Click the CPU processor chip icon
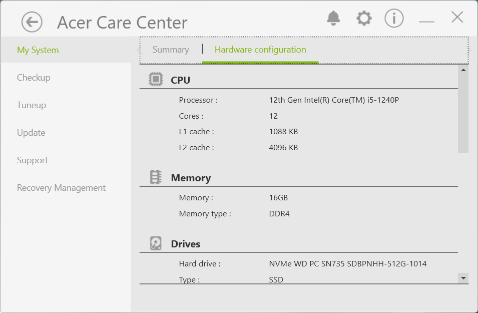478x313 pixels. [x=156, y=79]
